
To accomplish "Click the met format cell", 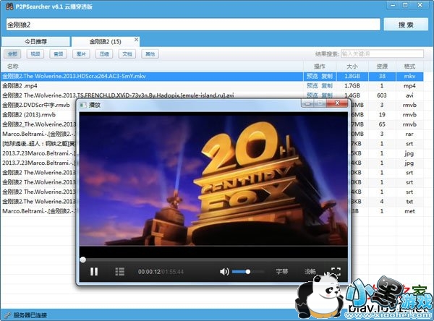I will pyautogui.click(x=409, y=211).
